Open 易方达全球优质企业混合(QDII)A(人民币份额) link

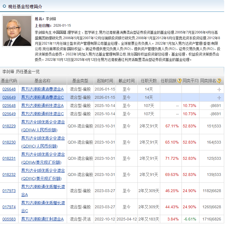pos(43,126)
